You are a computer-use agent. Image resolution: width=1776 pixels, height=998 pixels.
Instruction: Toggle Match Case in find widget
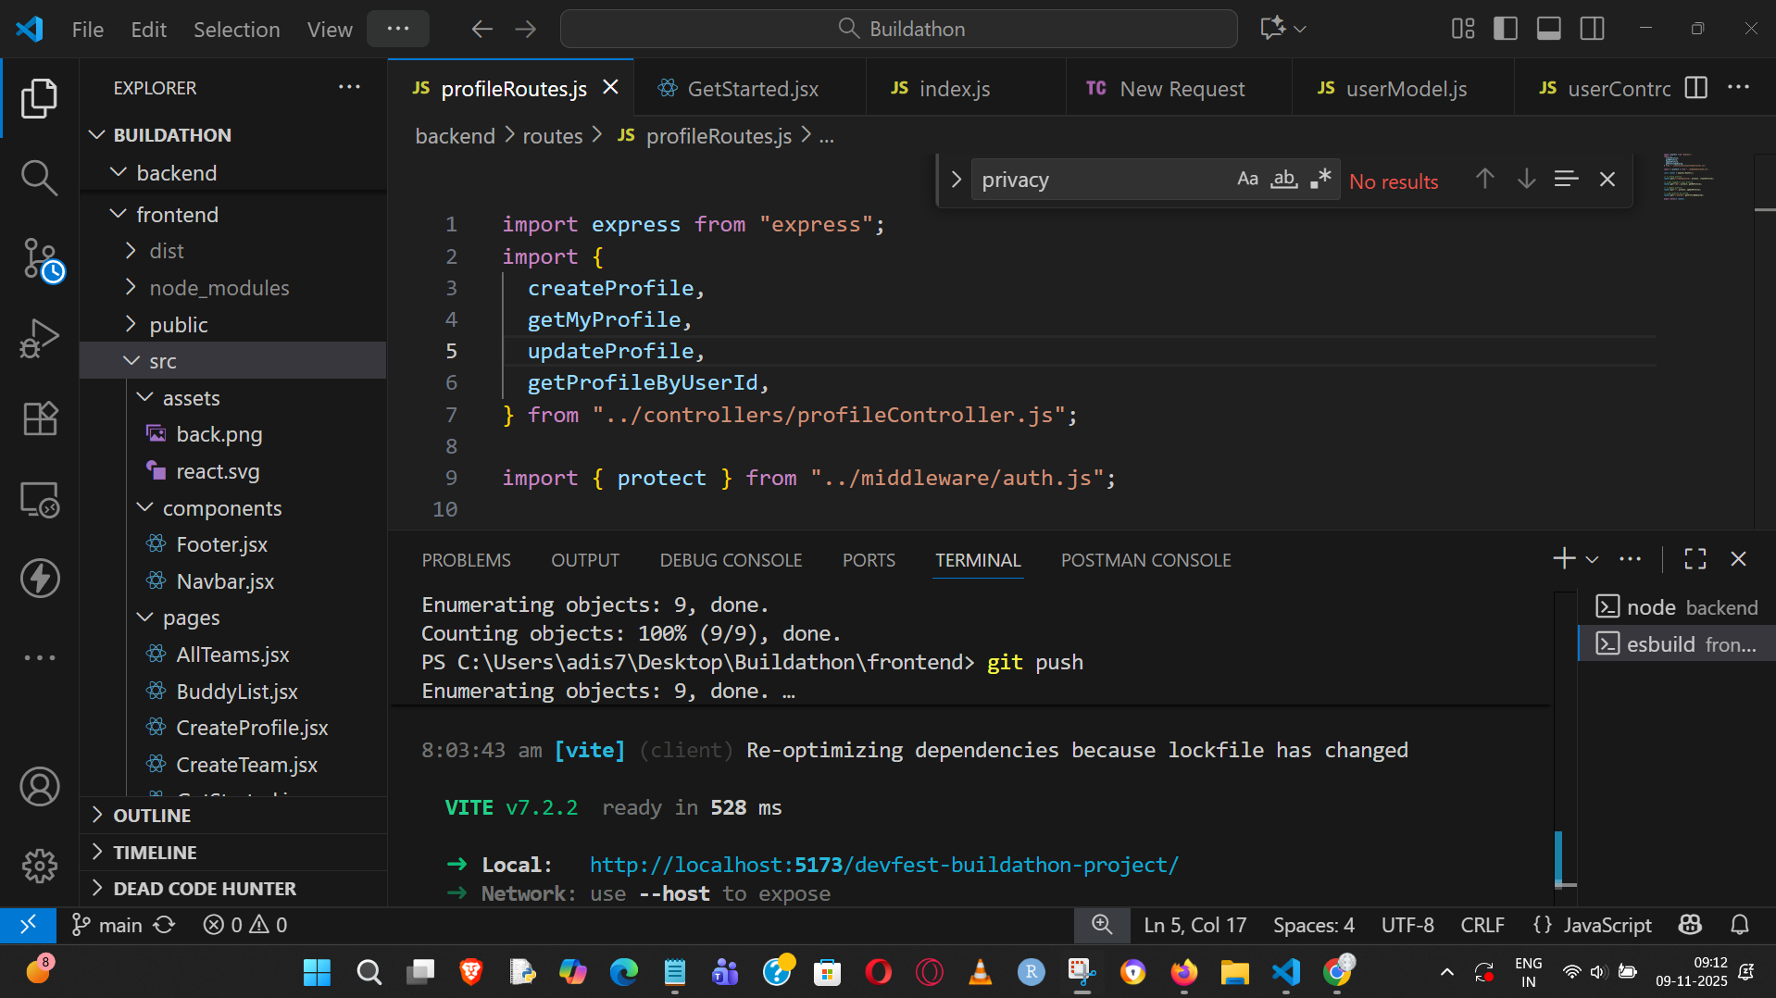[x=1247, y=179]
